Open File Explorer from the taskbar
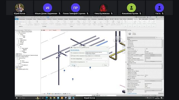 point(54,98)
